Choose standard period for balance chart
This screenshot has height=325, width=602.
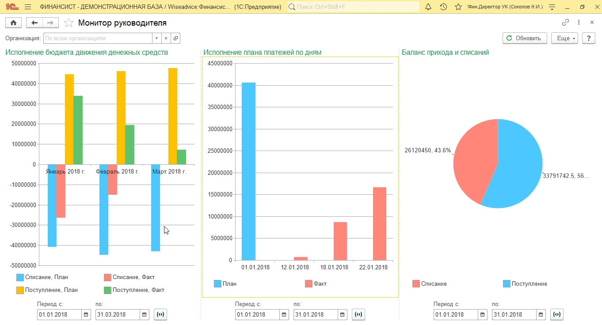(557, 315)
